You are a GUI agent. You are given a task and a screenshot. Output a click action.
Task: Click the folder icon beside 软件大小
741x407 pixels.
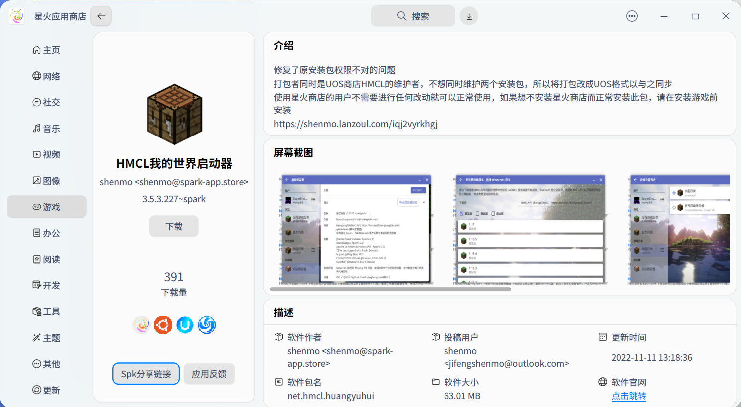point(436,382)
